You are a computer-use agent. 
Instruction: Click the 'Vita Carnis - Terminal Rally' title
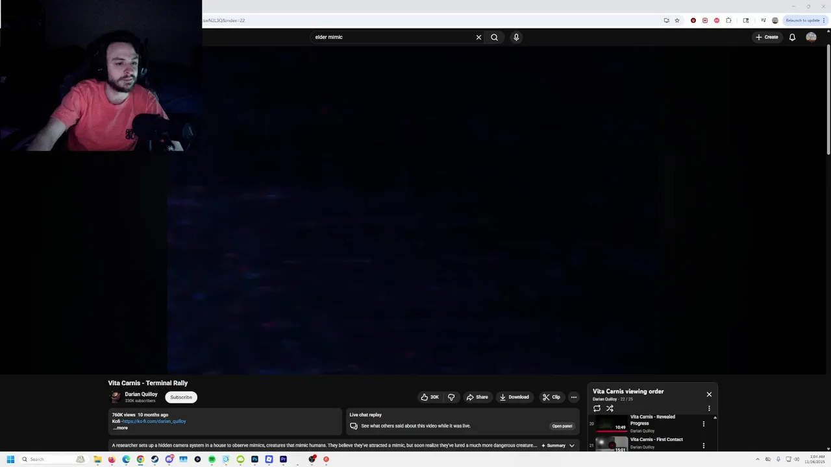pos(148,383)
